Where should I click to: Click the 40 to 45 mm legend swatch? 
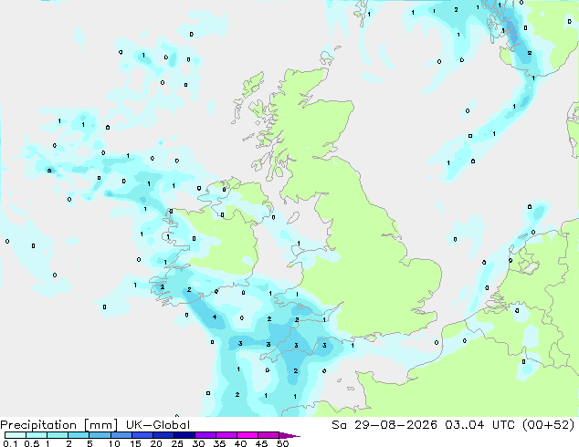pyautogui.click(x=247, y=435)
